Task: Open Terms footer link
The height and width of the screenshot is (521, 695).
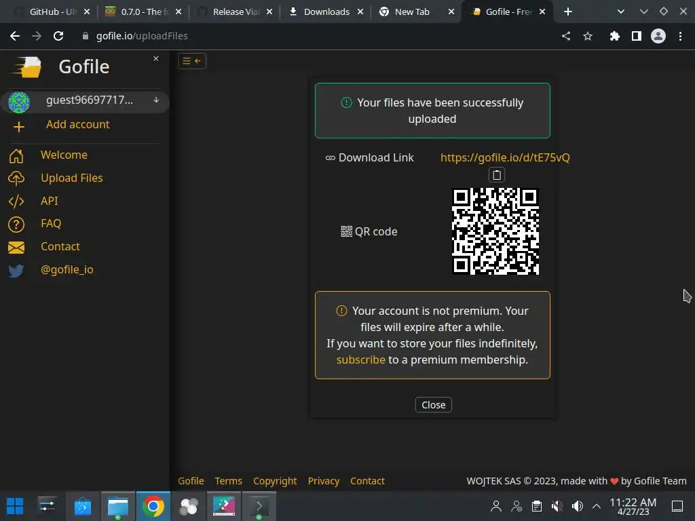Action: (228, 481)
